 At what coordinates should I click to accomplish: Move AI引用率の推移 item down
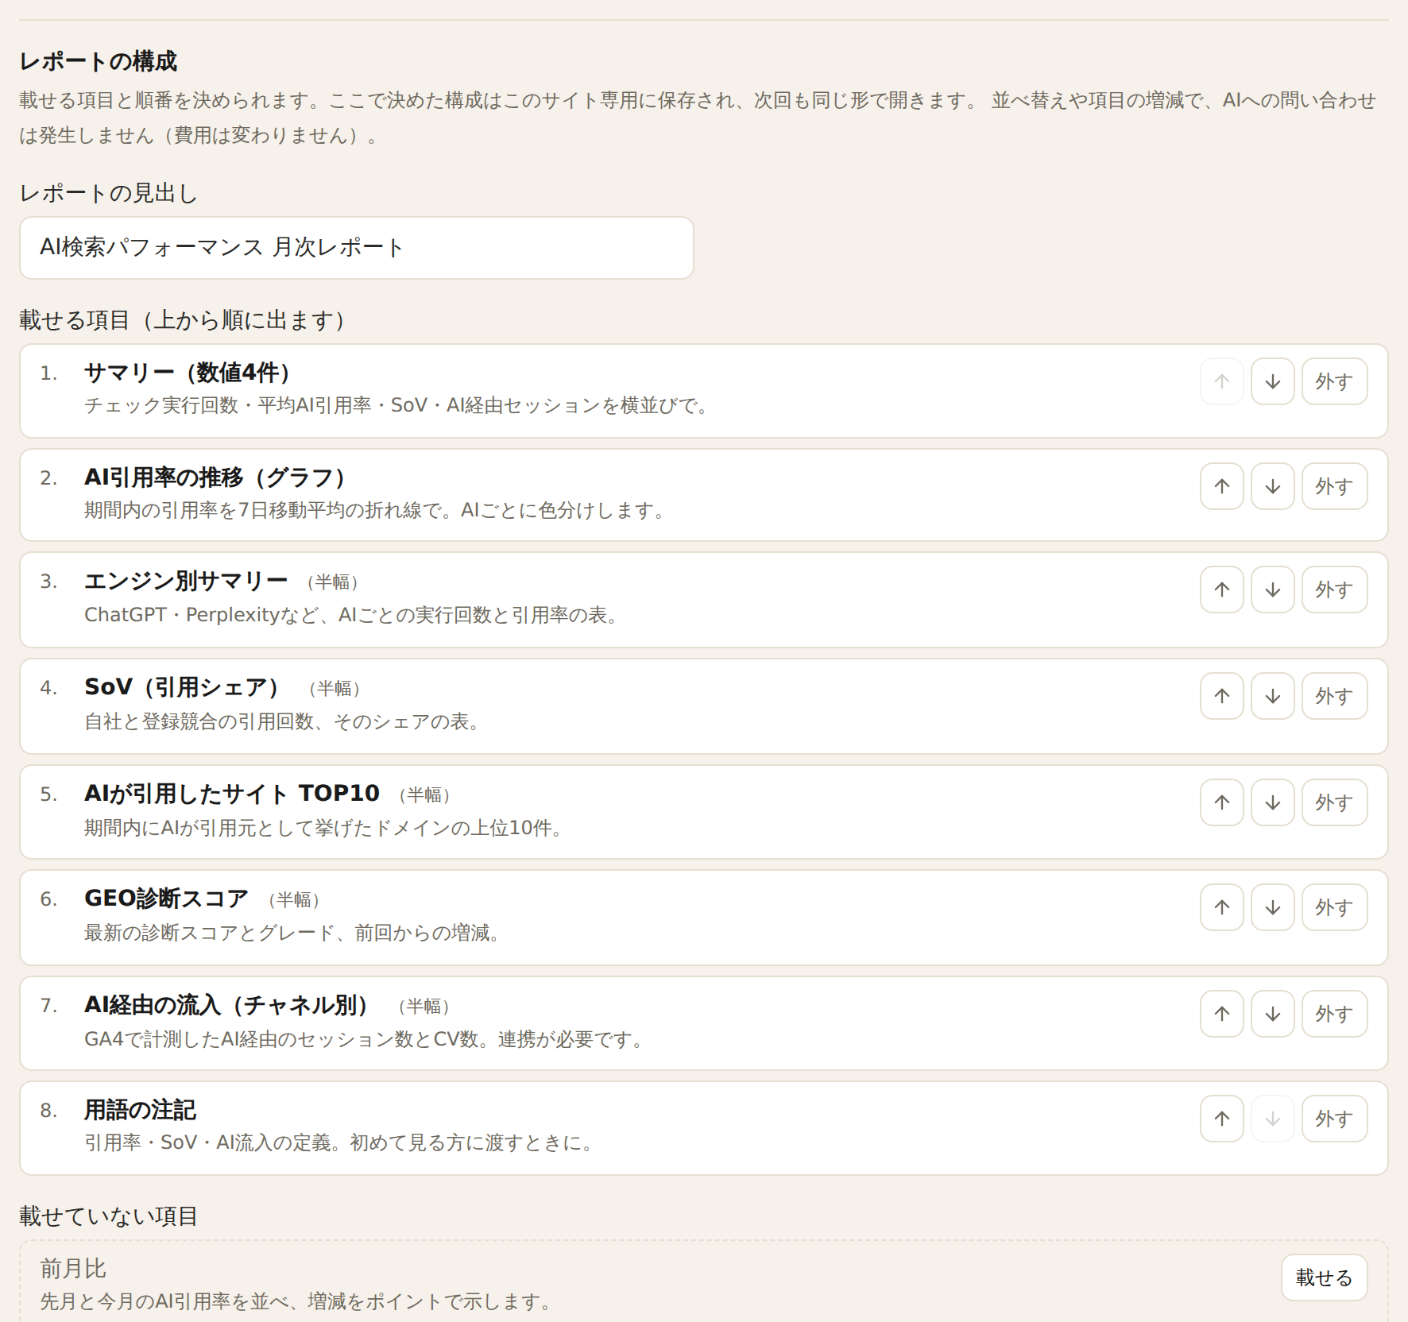[x=1273, y=486]
